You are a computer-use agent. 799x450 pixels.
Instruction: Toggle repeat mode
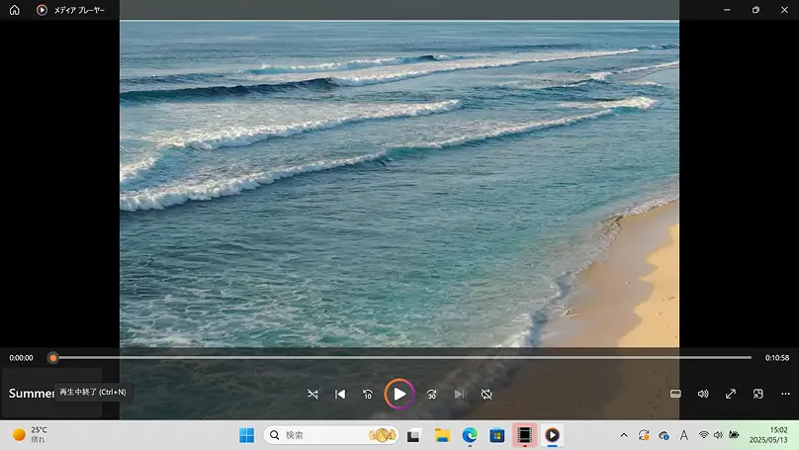[x=487, y=394]
